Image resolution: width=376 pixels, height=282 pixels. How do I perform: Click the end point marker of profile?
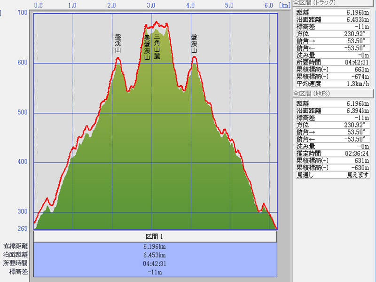tap(276, 228)
